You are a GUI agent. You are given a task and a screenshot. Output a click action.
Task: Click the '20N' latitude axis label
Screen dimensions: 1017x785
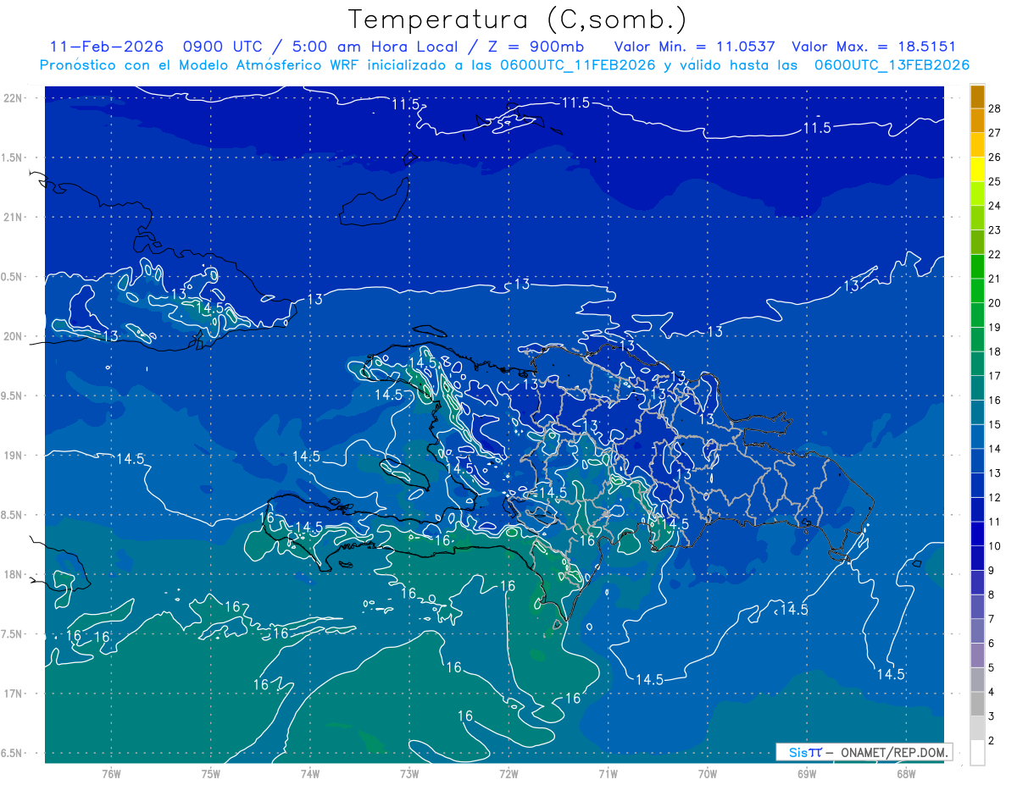point(14,336)
